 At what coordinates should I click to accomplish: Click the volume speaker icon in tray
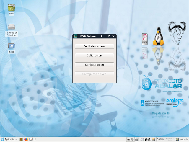point(132,139)
